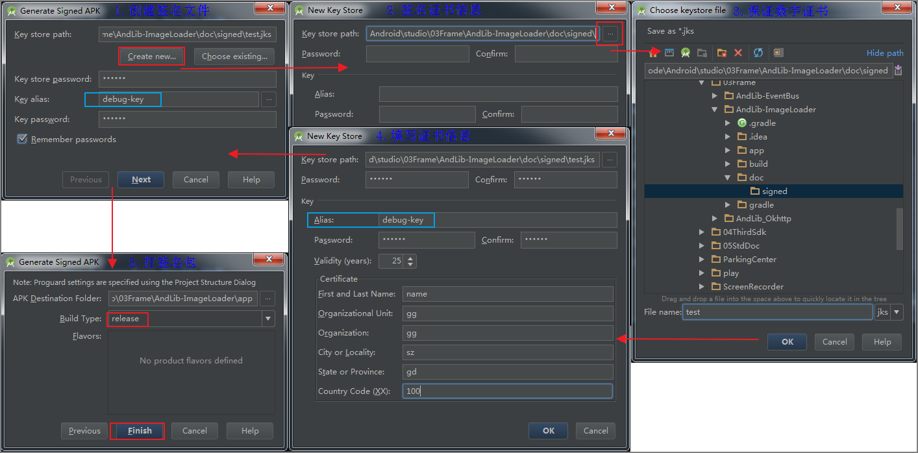Click the File name field containing test
This screenshot has height=453, width=918.
tap(778, 312)
